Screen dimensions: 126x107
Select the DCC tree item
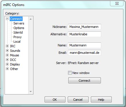13,60
